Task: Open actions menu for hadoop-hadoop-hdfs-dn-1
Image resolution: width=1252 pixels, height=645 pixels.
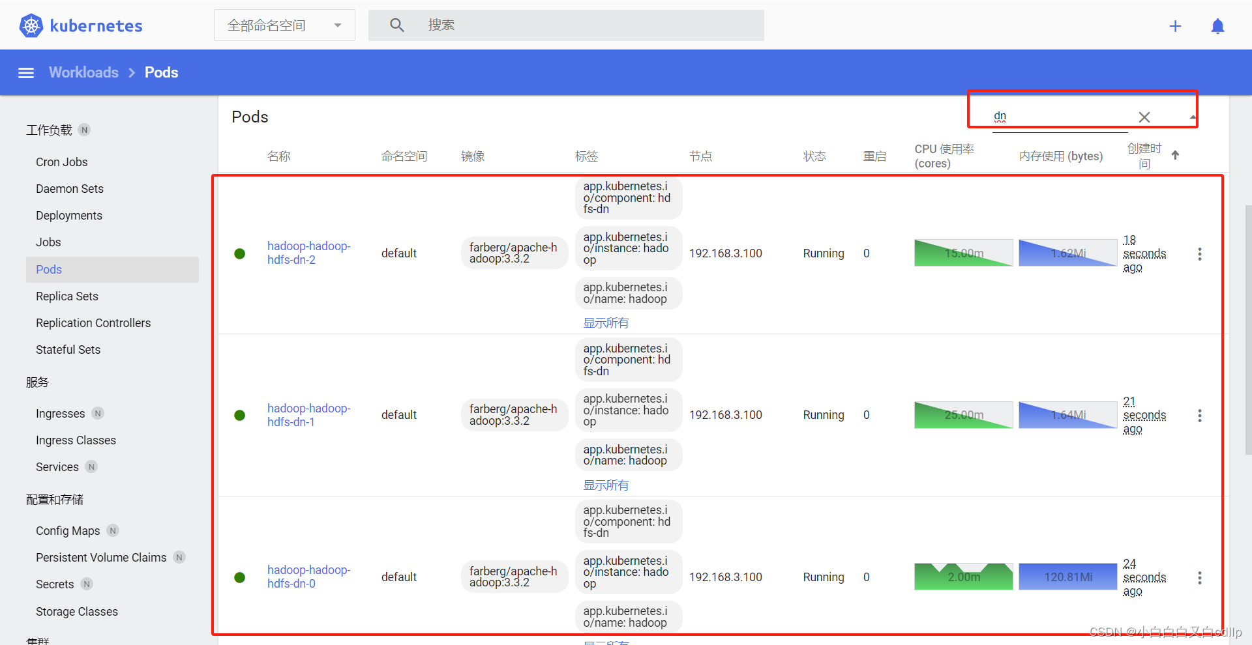Action: [x=1199, y=416]
